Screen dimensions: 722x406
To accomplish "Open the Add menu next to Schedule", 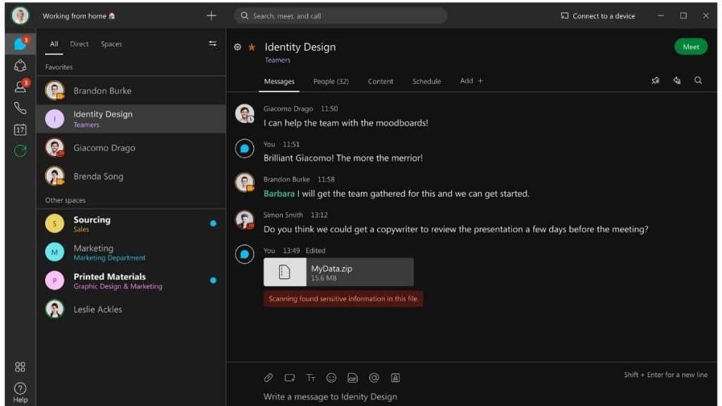I will coord(470,80).
